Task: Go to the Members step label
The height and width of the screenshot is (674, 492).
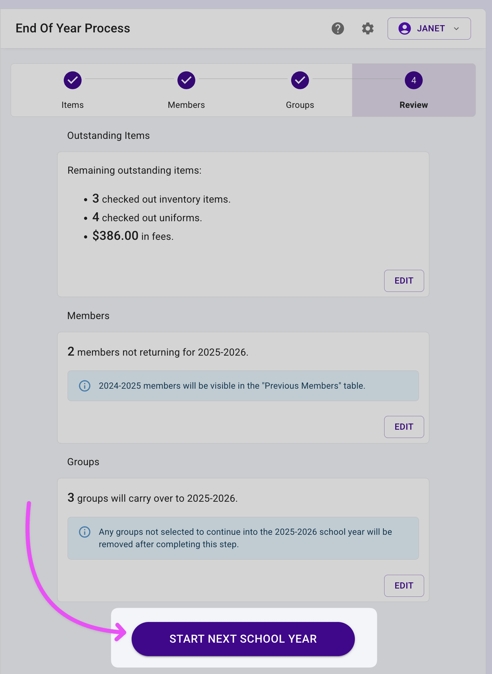Action: point(186,105)
